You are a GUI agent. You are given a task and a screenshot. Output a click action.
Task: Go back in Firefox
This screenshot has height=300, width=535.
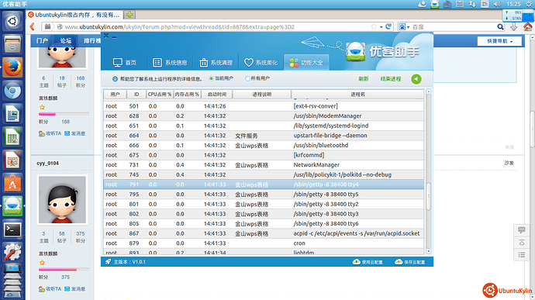click(x=33, y=26)
